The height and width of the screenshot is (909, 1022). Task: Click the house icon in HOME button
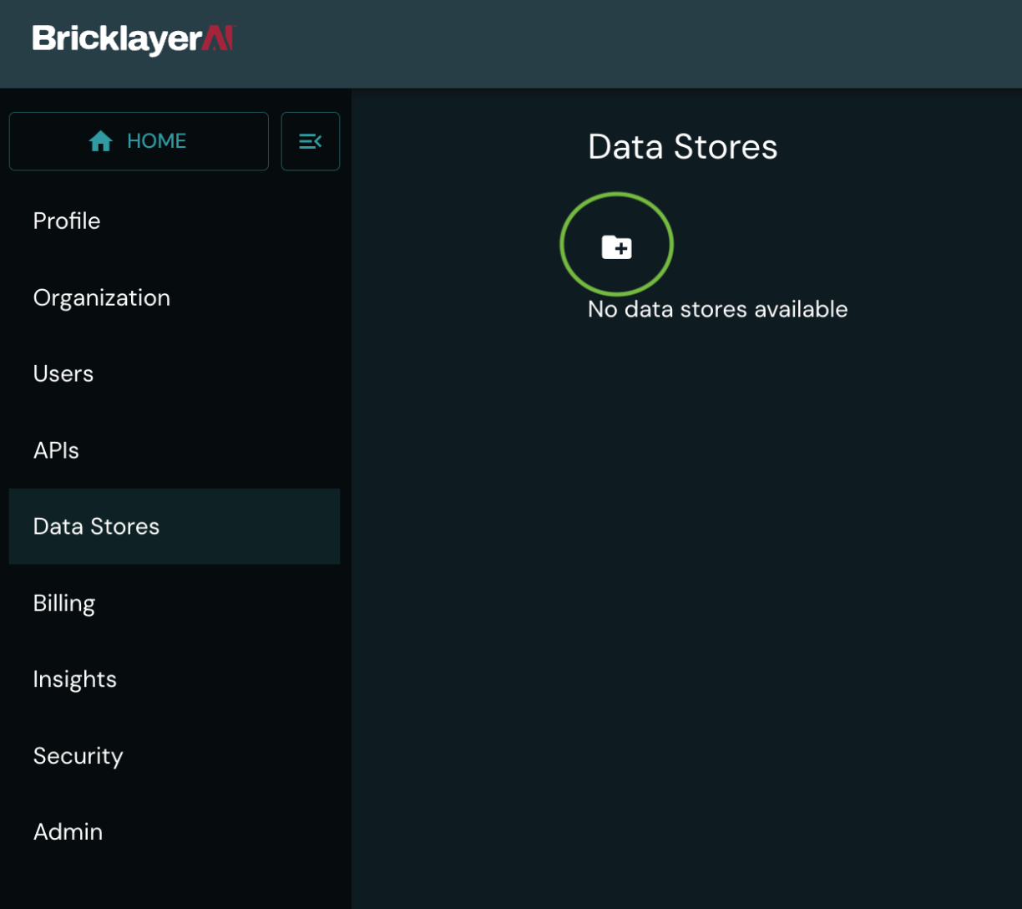point(101,141)
